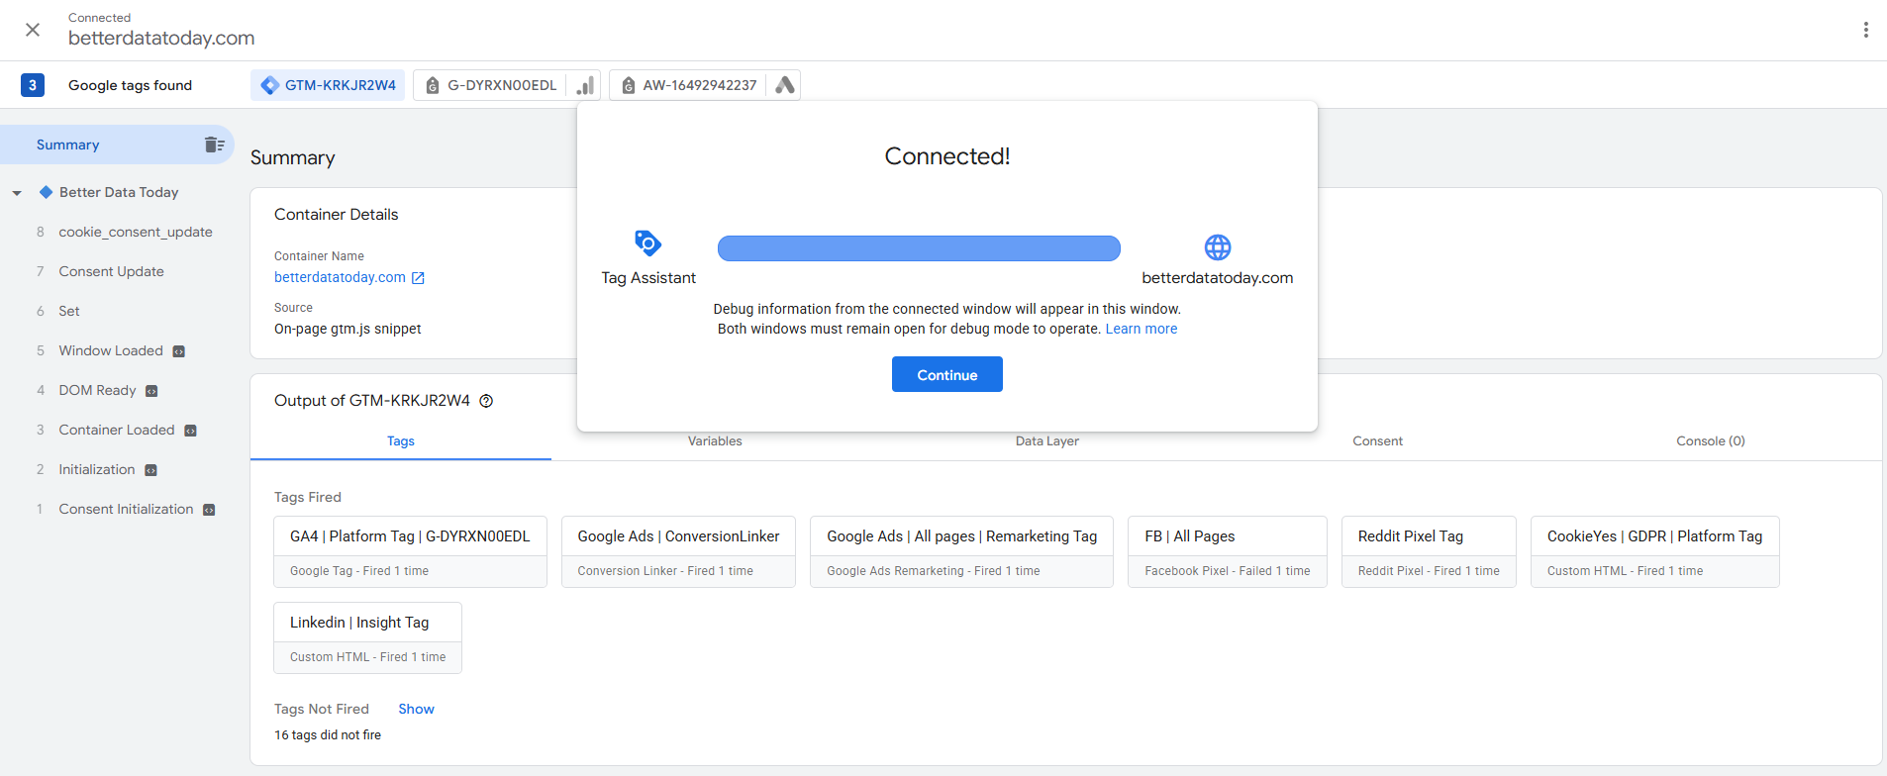Open the Linkedin Insight Tag card
This screenshot has width=1887, height=776.
tap(368, 637)
